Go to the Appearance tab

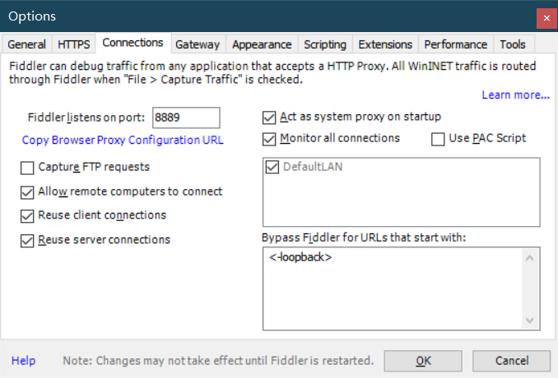pos(262,44)
